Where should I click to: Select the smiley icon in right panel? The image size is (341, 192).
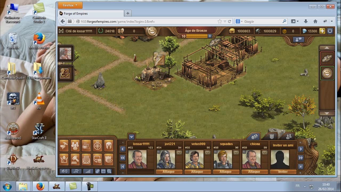327,73
